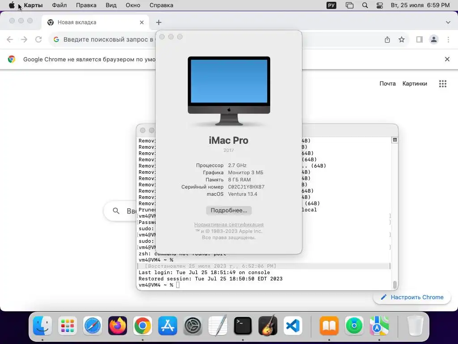Open the Картинки link
This screenshot has width=458, height=344.
[415, 84]
